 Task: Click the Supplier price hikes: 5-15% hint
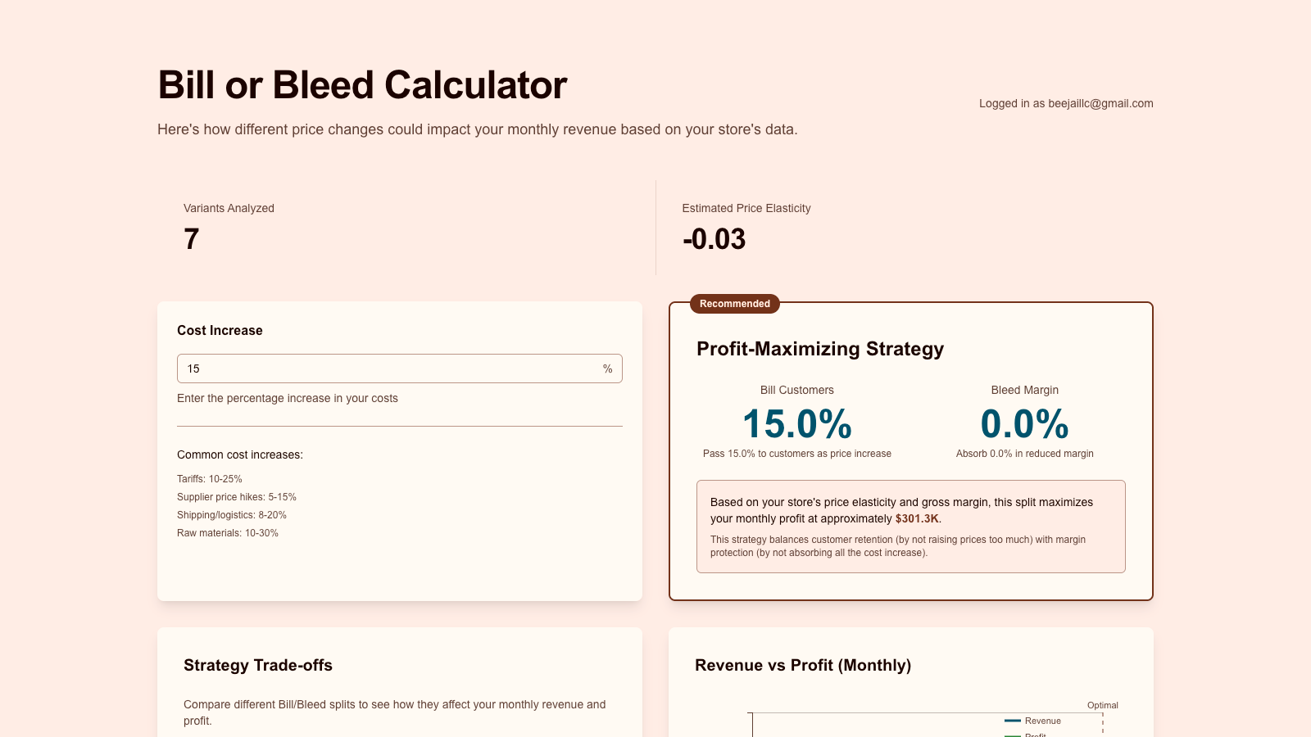(237, 497)
